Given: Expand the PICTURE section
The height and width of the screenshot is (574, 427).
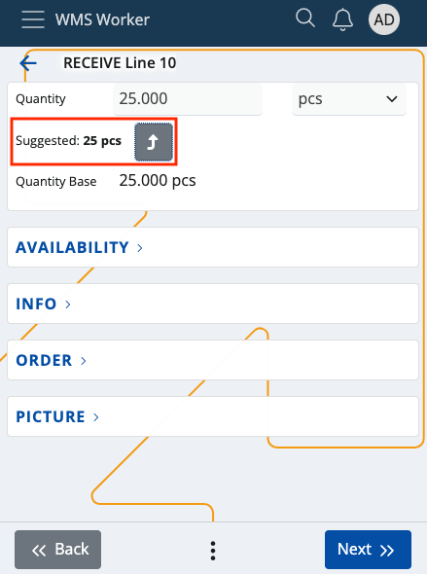Looking at the screenshot, I should click(213, 416).
